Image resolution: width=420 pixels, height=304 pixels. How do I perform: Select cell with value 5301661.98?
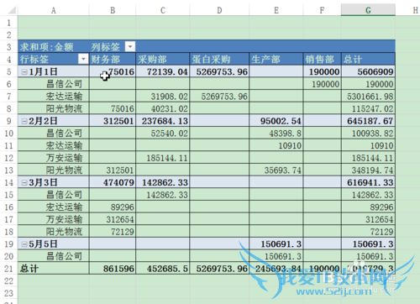pos(368,97)
